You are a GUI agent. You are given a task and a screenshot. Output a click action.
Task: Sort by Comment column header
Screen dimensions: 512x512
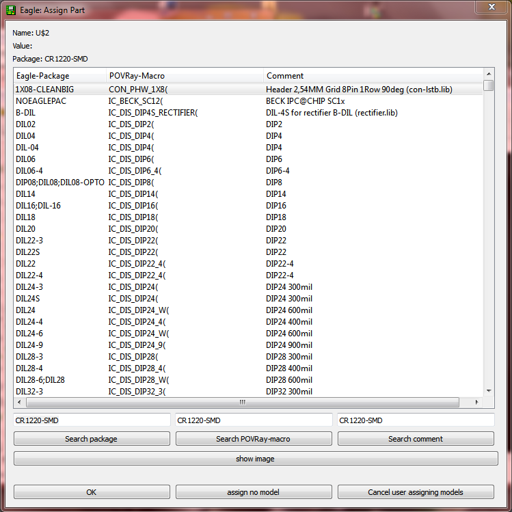click(373, 76)
